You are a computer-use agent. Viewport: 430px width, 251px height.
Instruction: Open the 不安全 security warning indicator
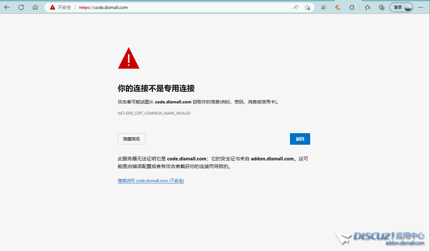pos(61,7)
